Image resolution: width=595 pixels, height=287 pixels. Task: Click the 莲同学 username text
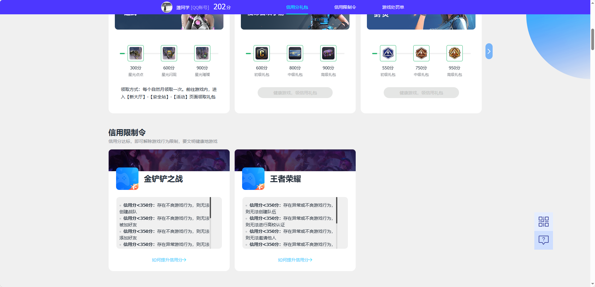(x=183, y=7)
